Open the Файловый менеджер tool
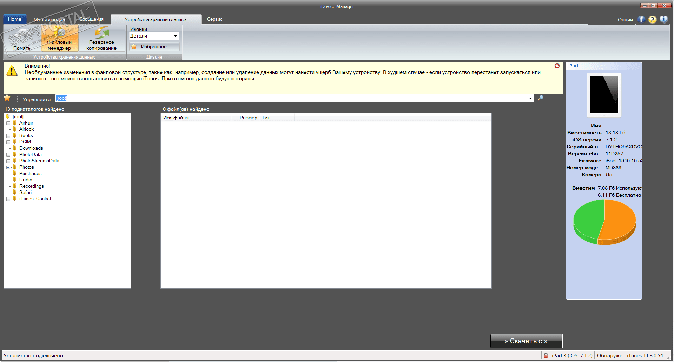The width and height of the screenshot is (674, 362). point(59,38)
